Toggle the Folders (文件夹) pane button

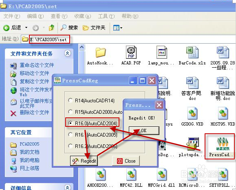pos(94,28)
